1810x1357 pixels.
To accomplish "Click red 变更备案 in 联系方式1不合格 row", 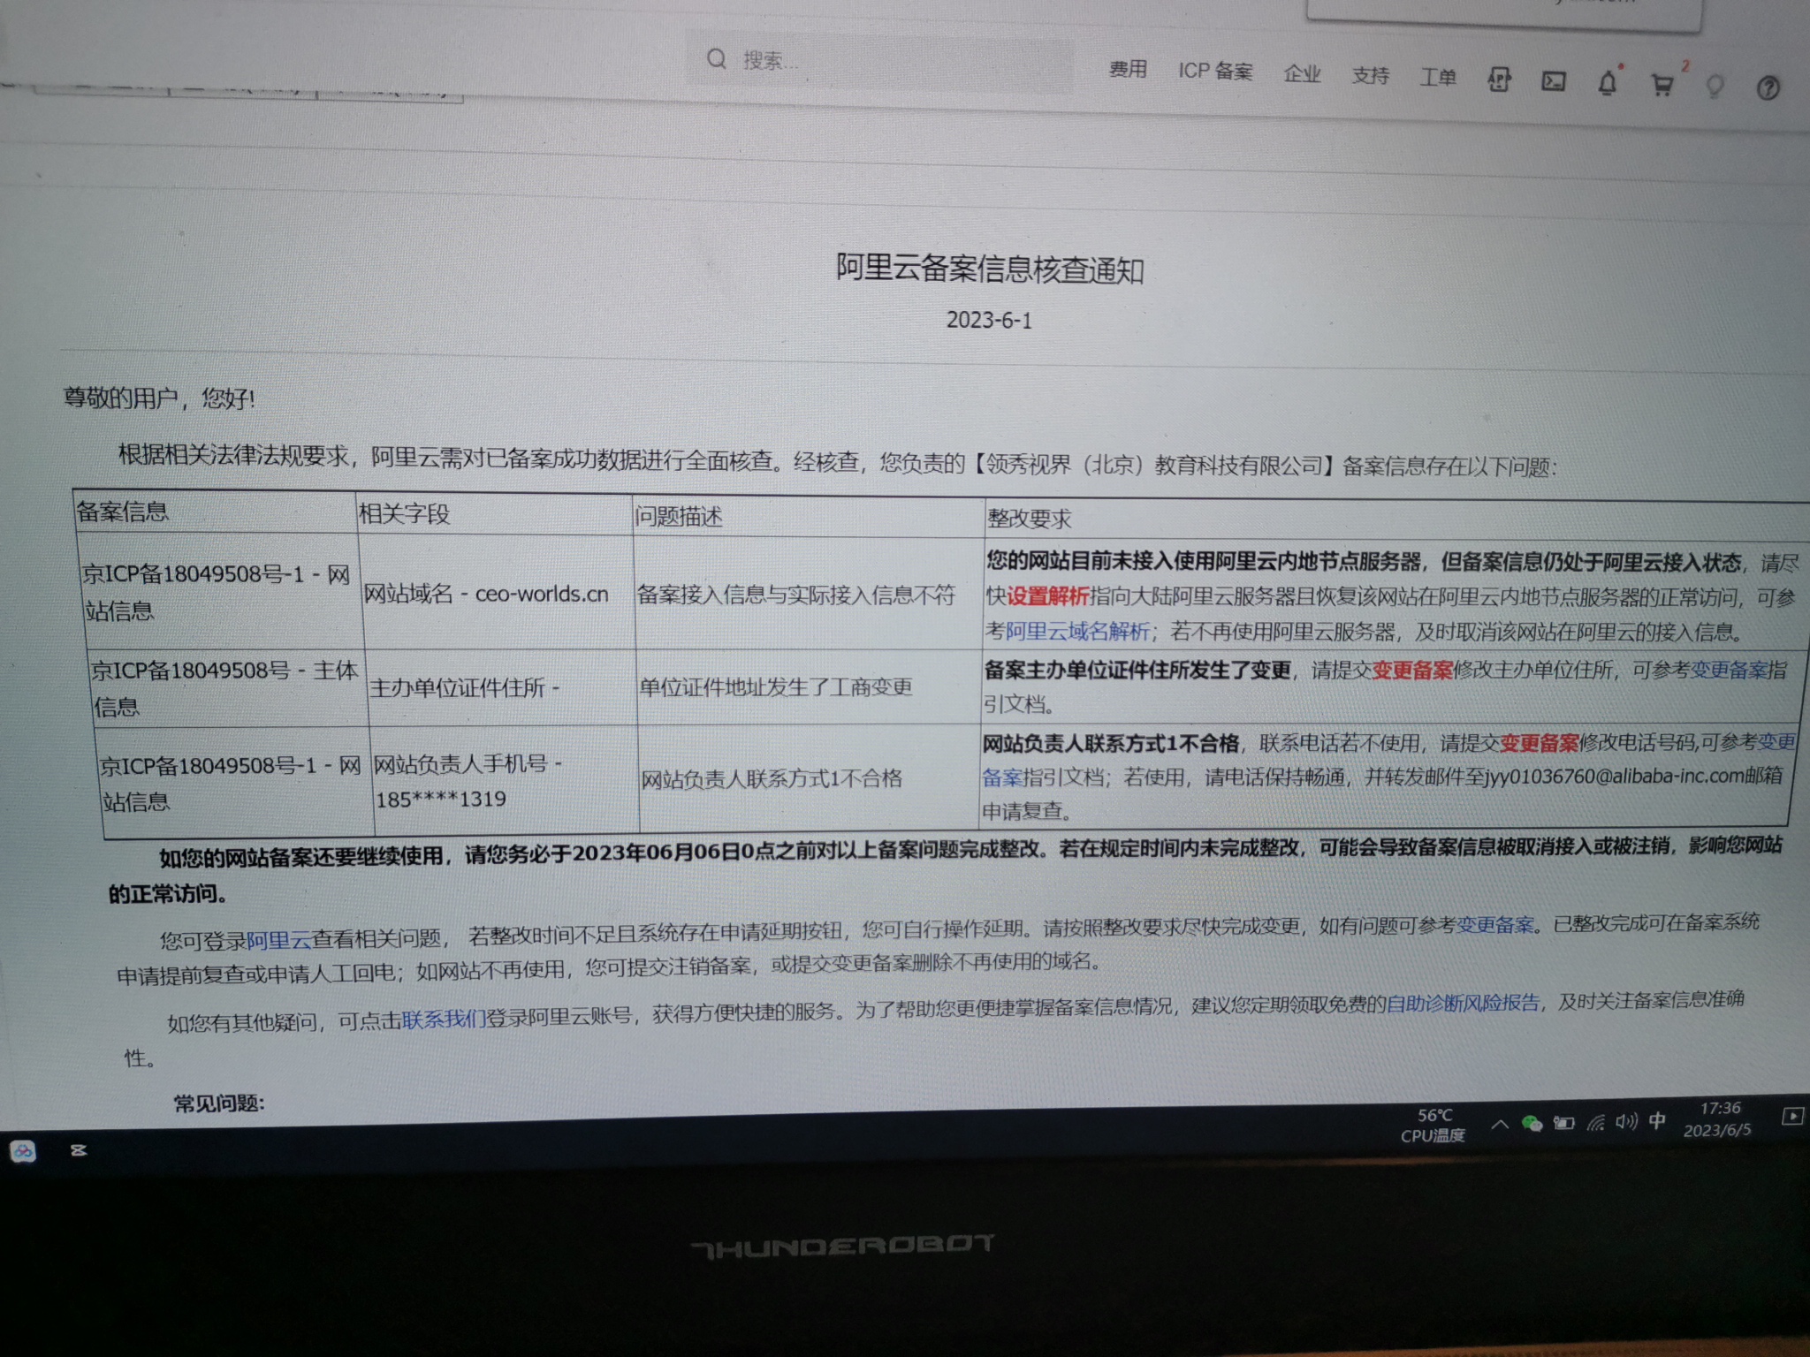I will pyautogui.click(x=1539, y=742).
